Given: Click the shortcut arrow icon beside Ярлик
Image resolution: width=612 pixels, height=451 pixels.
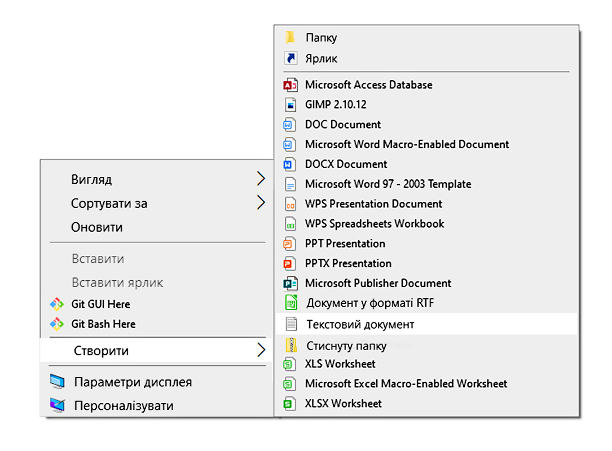Looking at the screenshot, I should (290, 59).
